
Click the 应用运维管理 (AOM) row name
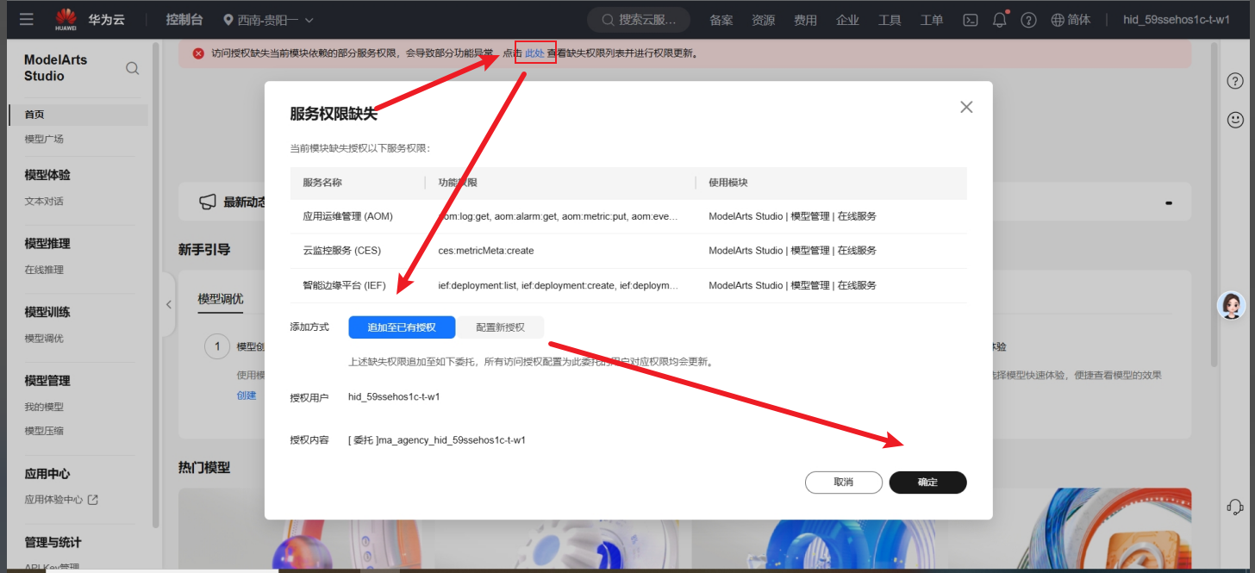[347, 216]
